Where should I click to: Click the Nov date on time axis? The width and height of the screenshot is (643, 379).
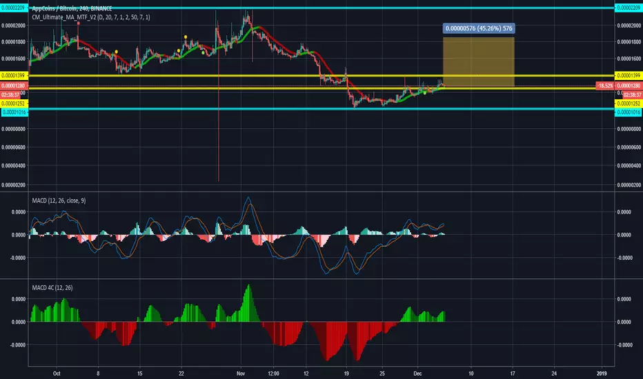tap(241, 373)
